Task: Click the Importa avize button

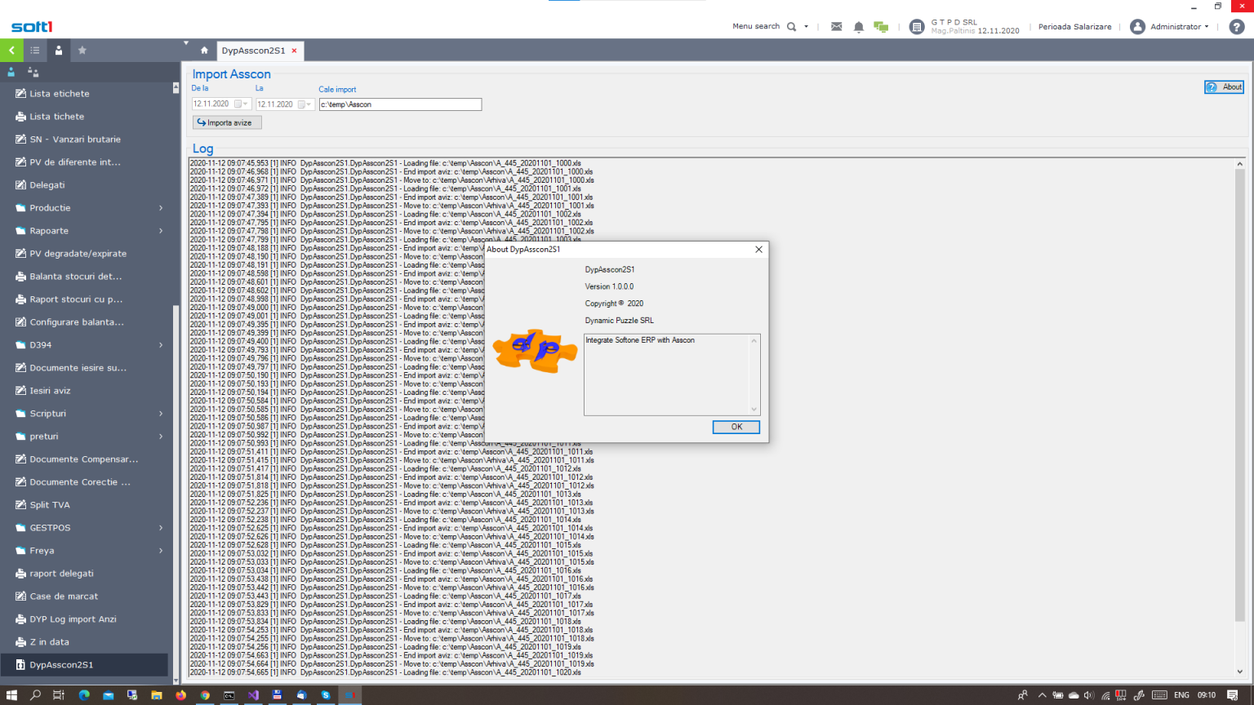Action: (x=226, y=122)
